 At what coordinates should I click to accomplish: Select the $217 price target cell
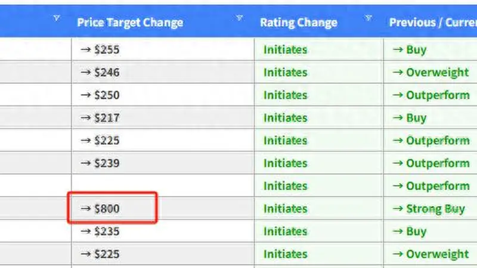163,117
